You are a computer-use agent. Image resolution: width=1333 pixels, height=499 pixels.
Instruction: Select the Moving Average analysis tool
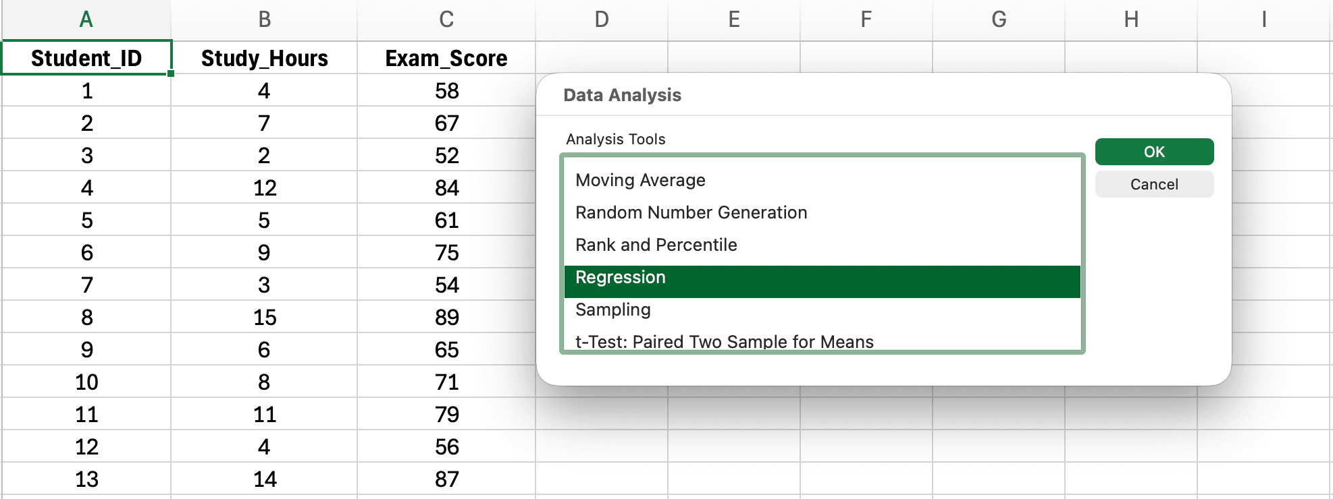click(639, 180)
